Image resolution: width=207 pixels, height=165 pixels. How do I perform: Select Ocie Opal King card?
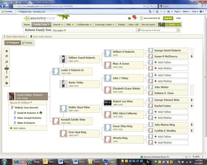pyautogui.click(x=79, y=134)
